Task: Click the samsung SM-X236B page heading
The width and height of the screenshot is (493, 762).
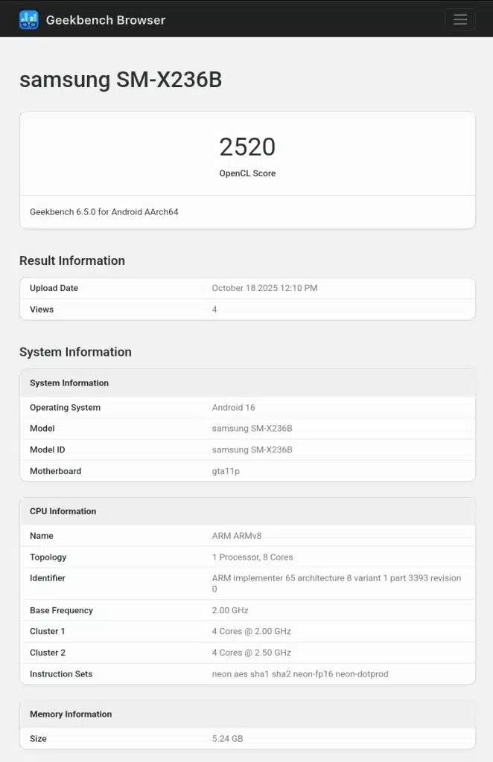Action: pos(121,80)
